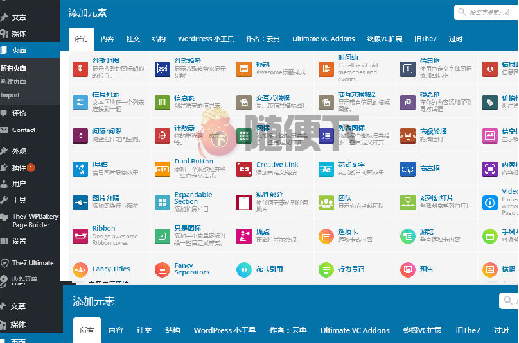Add the red 计数器 counter element
The image size is (519, 343).
(162, 136)
